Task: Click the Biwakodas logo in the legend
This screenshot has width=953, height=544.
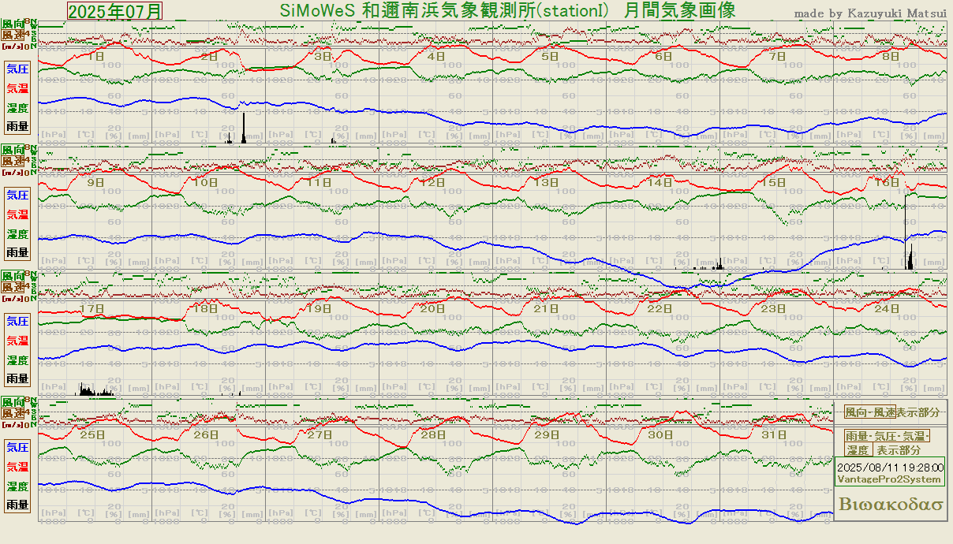Action: 891,505
